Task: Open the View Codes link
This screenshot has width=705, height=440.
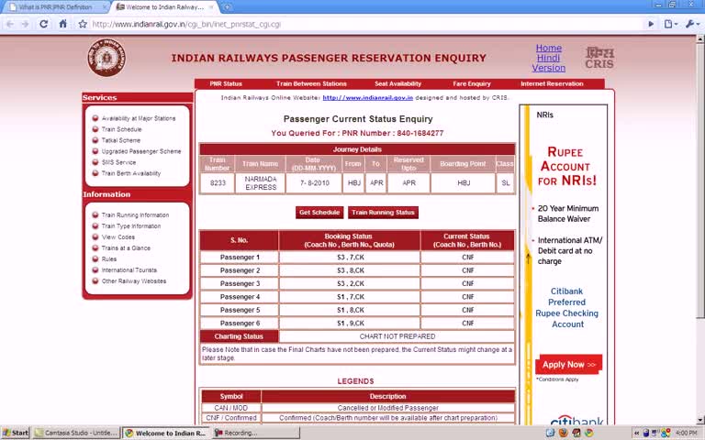Action: point(117,237)
